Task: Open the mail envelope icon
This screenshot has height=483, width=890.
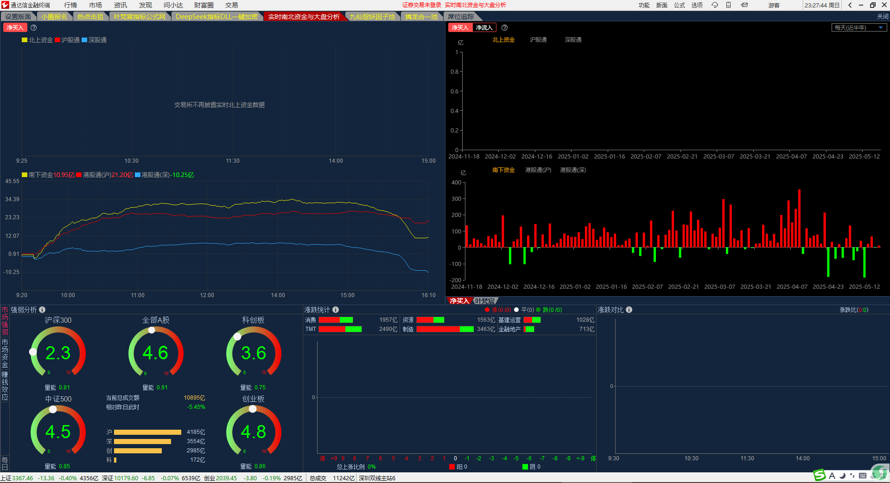Action: [x=744, y=5]
